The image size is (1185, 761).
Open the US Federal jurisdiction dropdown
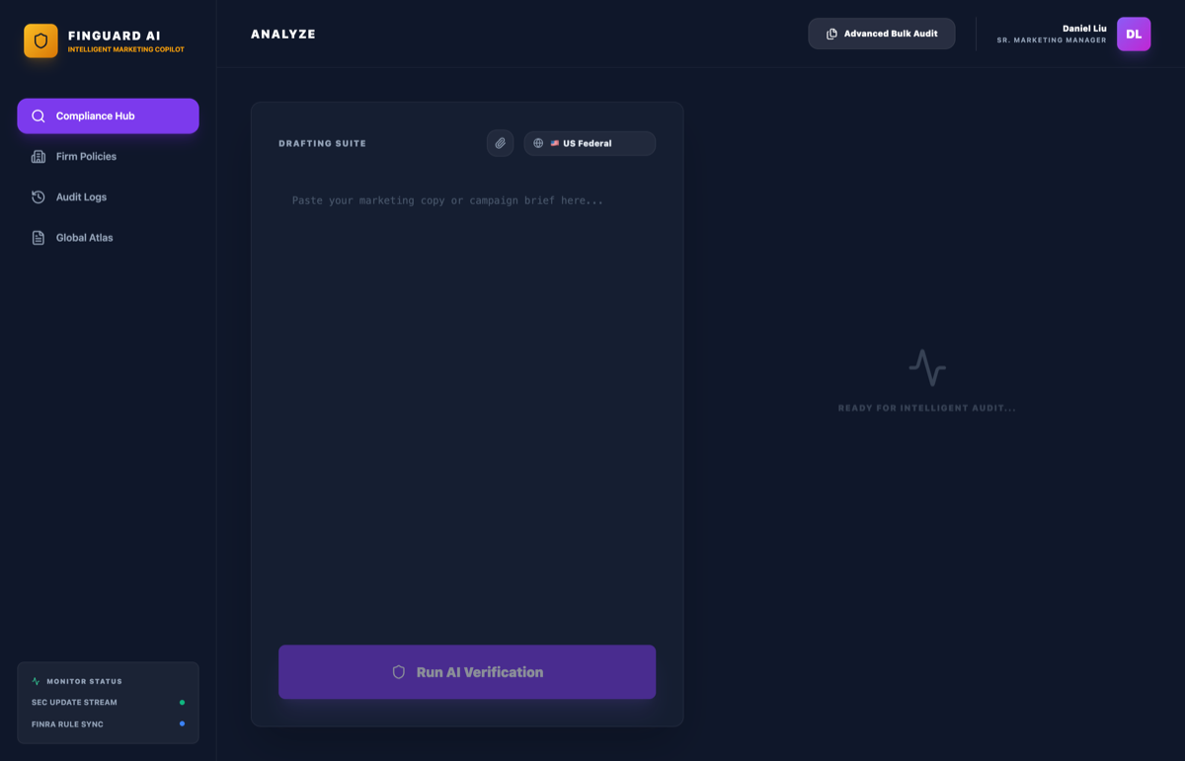click(590, 143)
